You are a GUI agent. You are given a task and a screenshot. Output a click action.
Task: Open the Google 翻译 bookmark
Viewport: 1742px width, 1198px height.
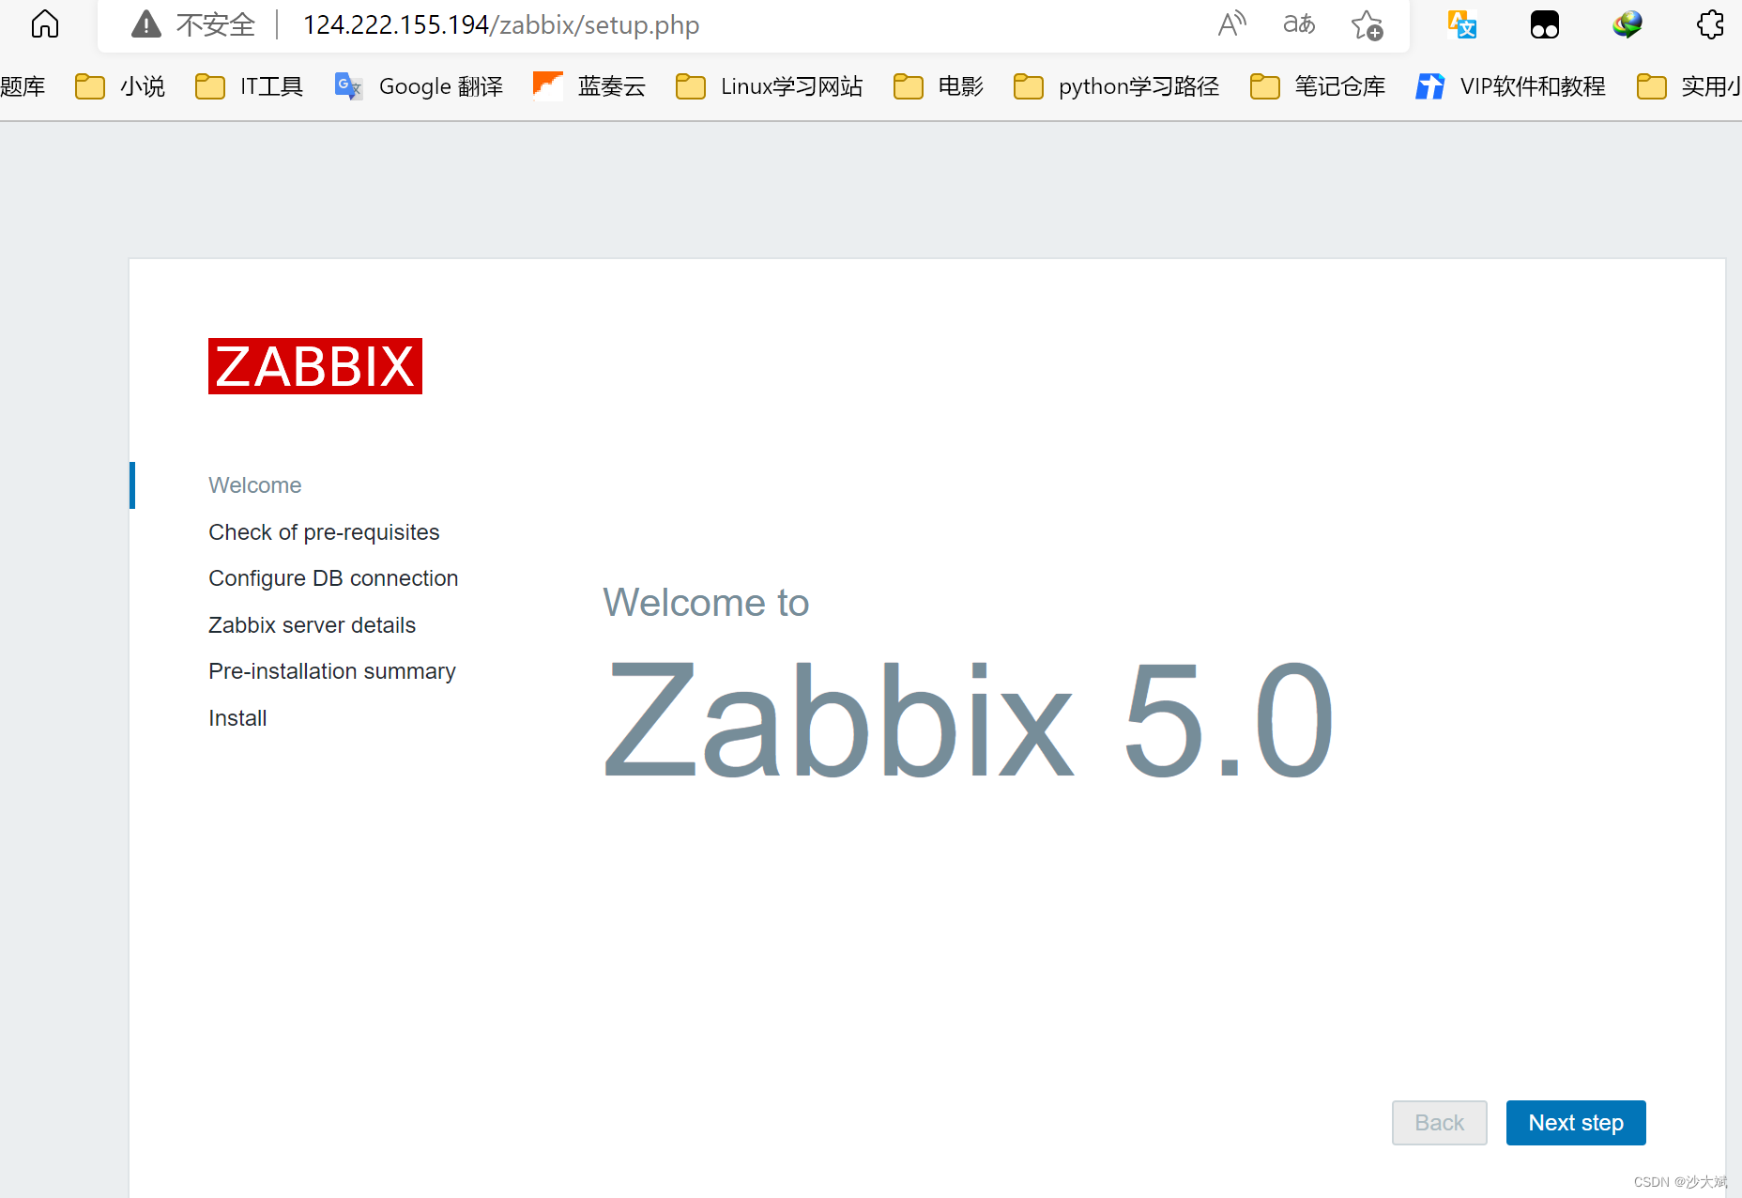click(x=419, y=86)
